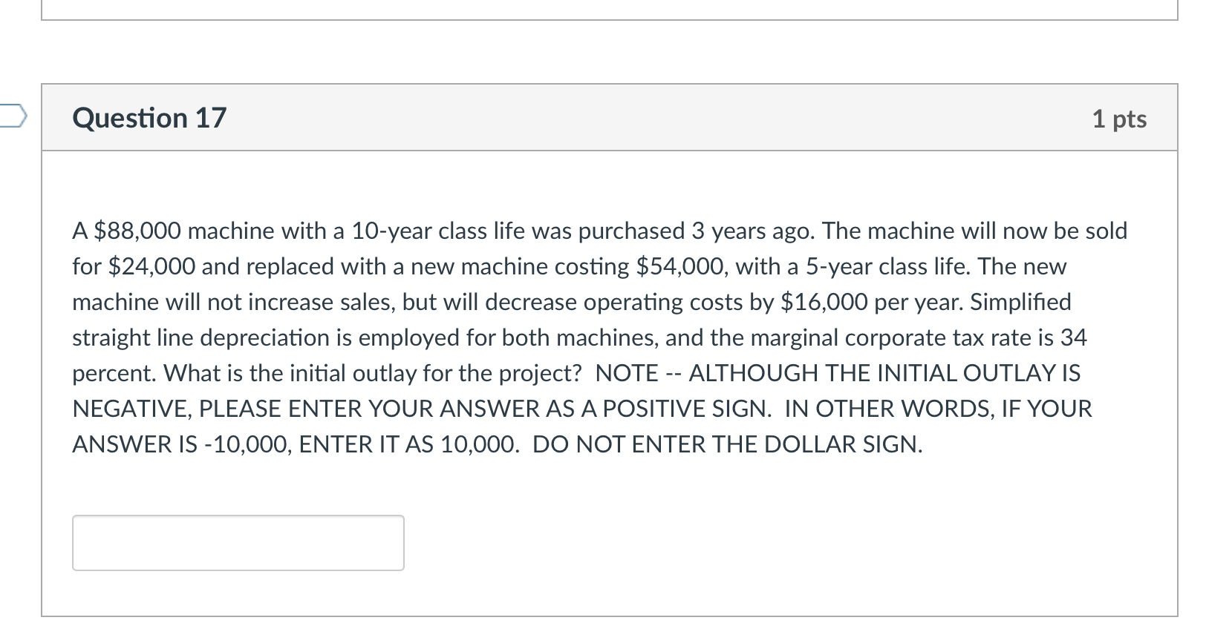Click the Question 17 heading
Screen dimensions: 1232x626
149,117
